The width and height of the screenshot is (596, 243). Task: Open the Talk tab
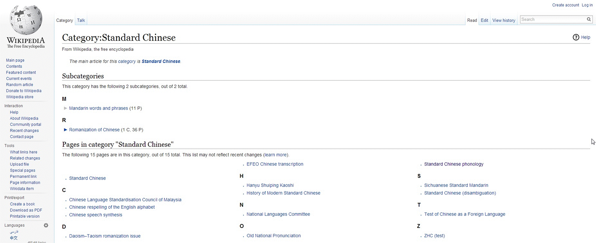click(81, 20)
